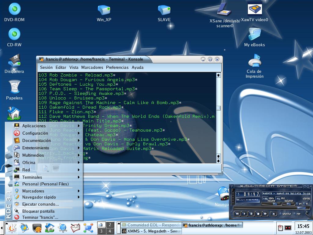Switch to virtual desktop 2 in pager
Screen dimensions: 313x235
click(110, 225)
